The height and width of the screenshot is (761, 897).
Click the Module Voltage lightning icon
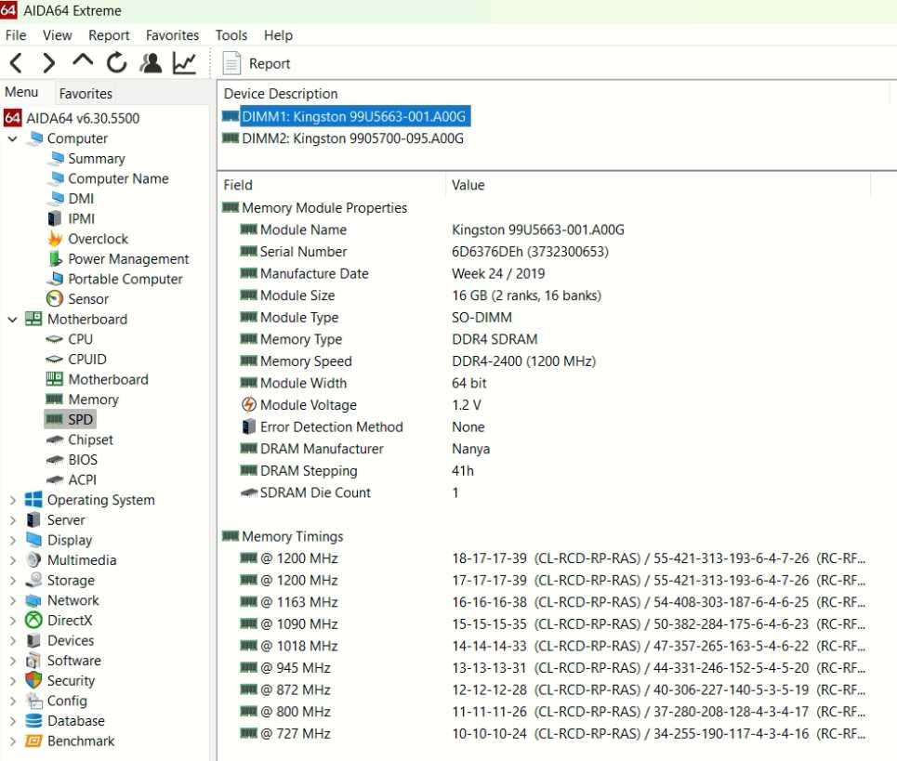pyautogui.click(x=249, y=405)
